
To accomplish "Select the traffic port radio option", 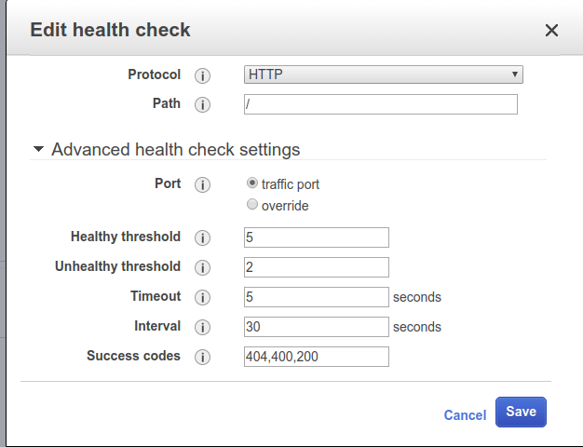I will tap(252, 183).
